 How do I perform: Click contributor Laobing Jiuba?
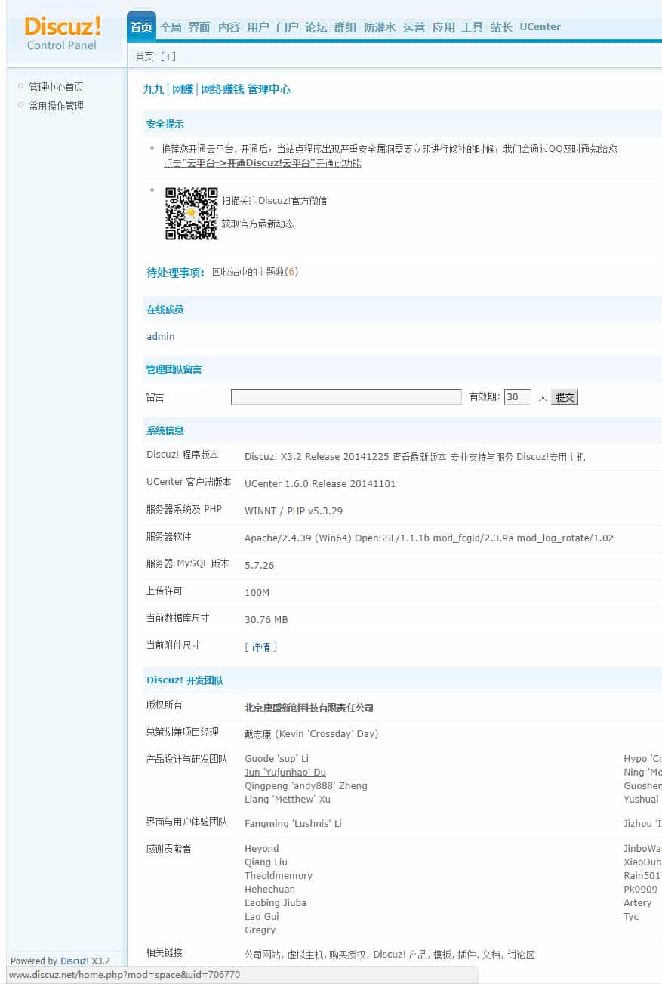coord(276,903)
